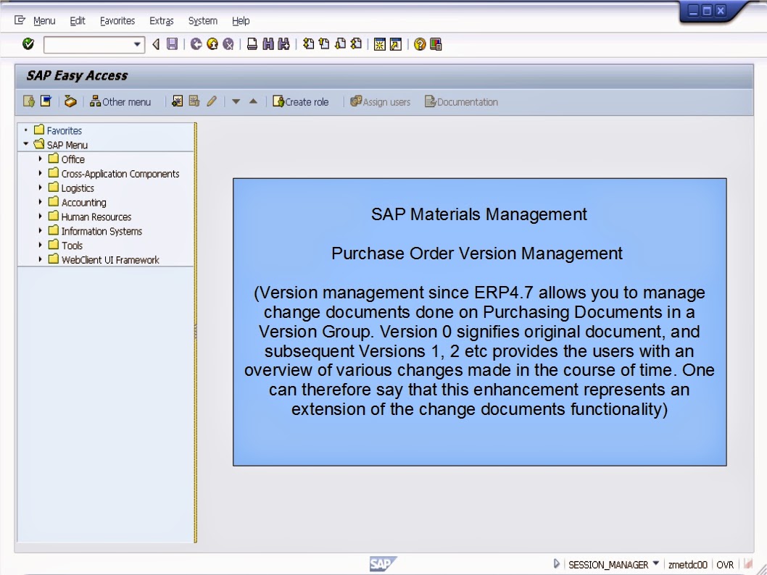Click Change Favorites pencil icon
767x575 pixels.
point(211,101)
